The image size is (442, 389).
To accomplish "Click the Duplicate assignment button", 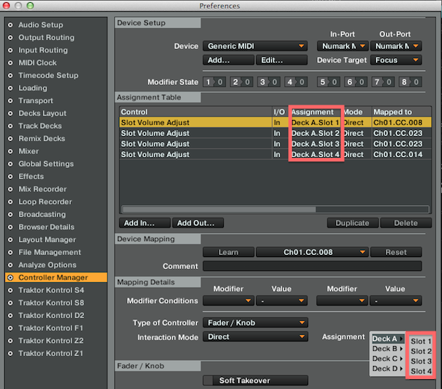I will [x=352, y=223].
